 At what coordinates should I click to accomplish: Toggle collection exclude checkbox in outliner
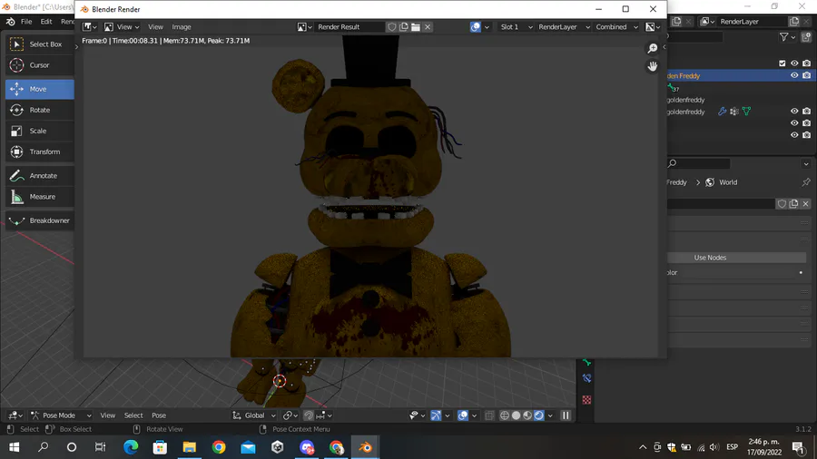783,63
